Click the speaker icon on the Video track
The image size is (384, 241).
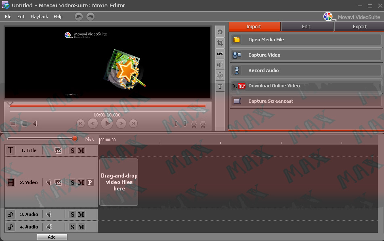click(x=49, y=182)
